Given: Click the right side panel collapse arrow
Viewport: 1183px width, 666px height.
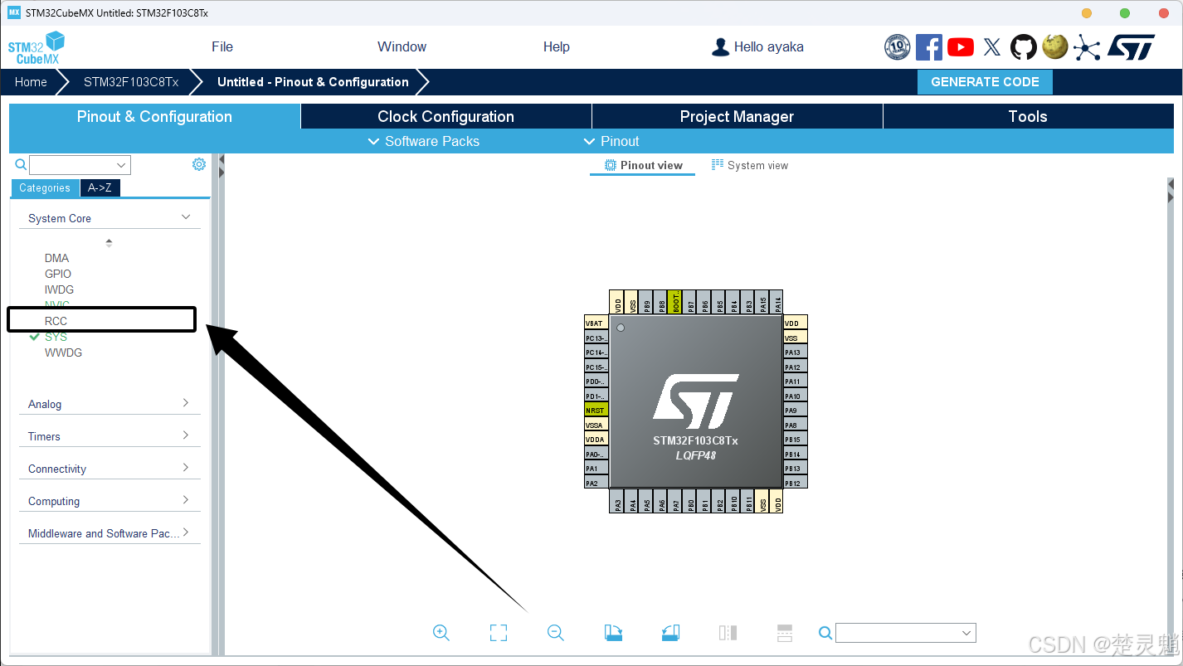Looking at the screenshot, I should [x=1171, y=198].
